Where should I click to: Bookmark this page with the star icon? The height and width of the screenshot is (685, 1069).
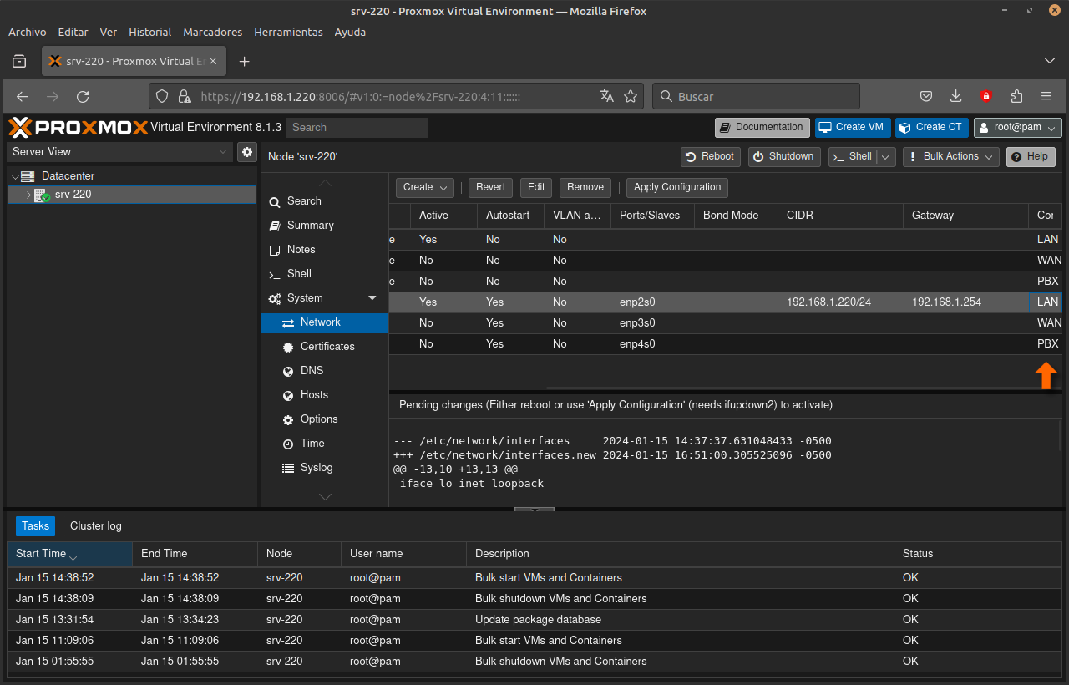pyautogui.click(x=631, y=96)
